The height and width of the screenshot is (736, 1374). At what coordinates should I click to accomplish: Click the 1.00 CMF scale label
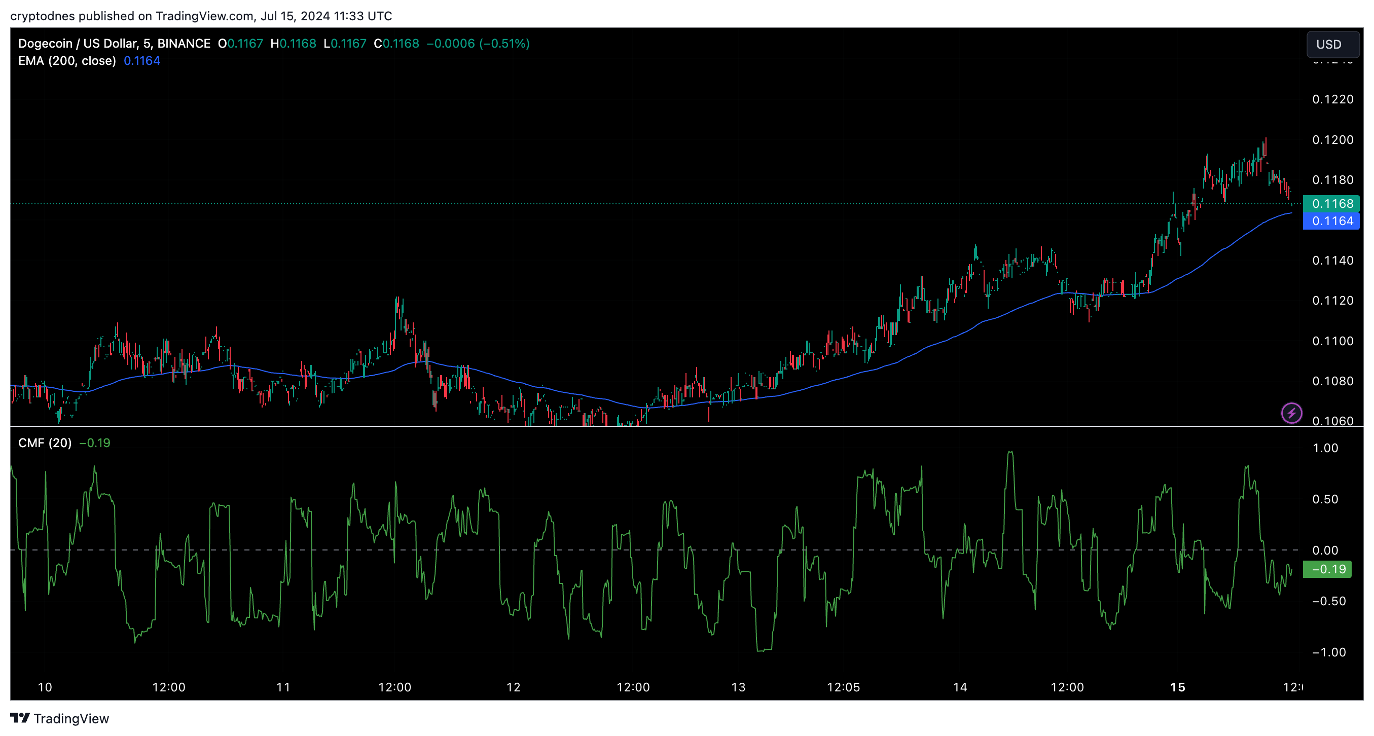click(1325, 448)
